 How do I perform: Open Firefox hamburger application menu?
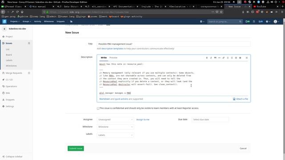(282, 12)
